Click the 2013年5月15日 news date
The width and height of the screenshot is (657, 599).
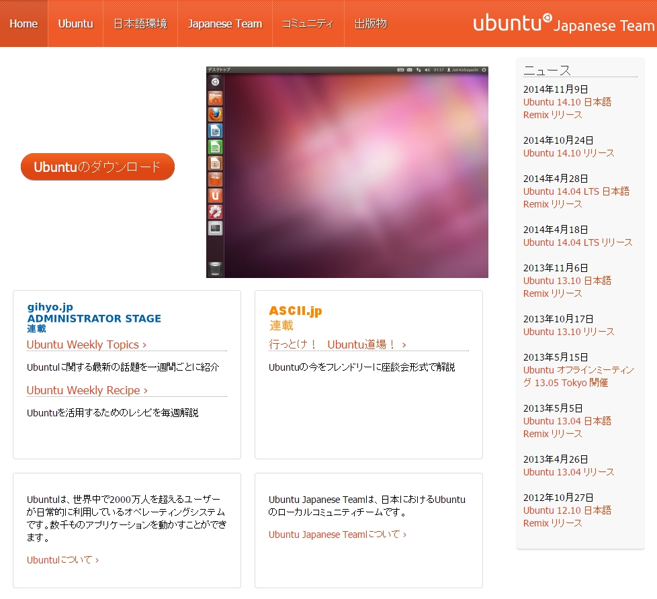point(555,357)
